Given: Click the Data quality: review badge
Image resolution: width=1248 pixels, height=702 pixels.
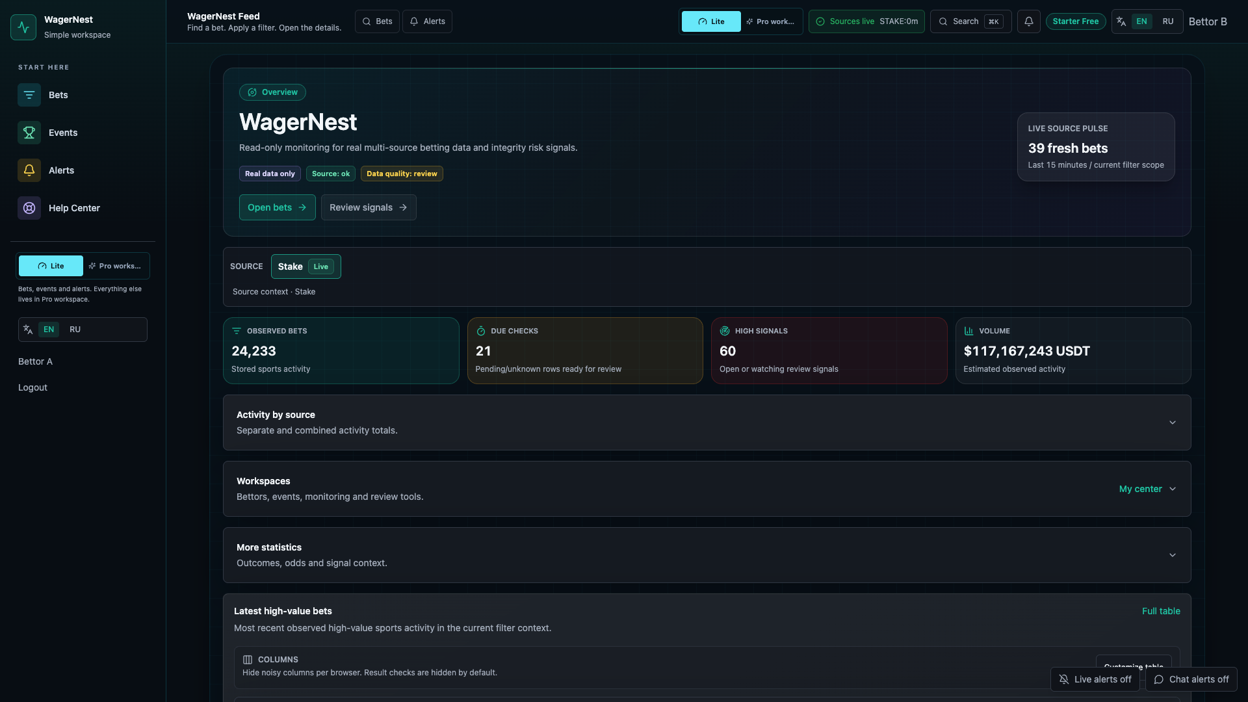Looking at the screenshot, I should click(x=402, y=174).
